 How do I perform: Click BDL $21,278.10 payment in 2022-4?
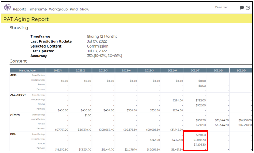pos(130,149)
